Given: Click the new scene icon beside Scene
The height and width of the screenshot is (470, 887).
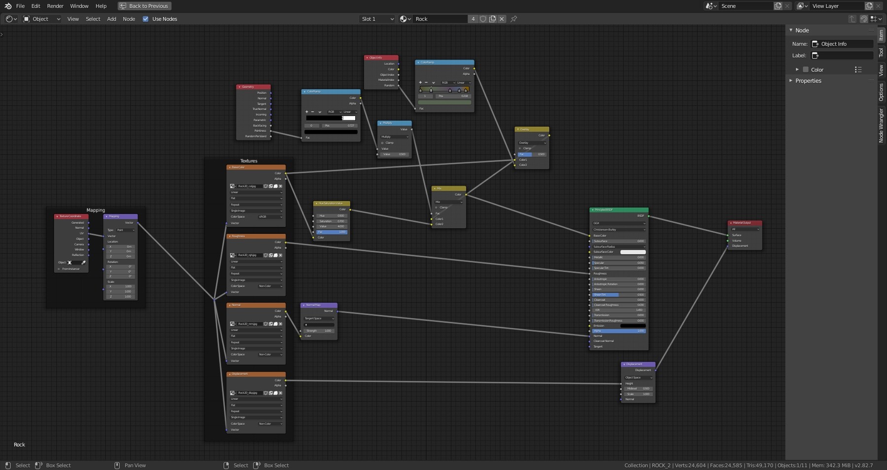Looking at the screenshot, I should click(778, 6).
